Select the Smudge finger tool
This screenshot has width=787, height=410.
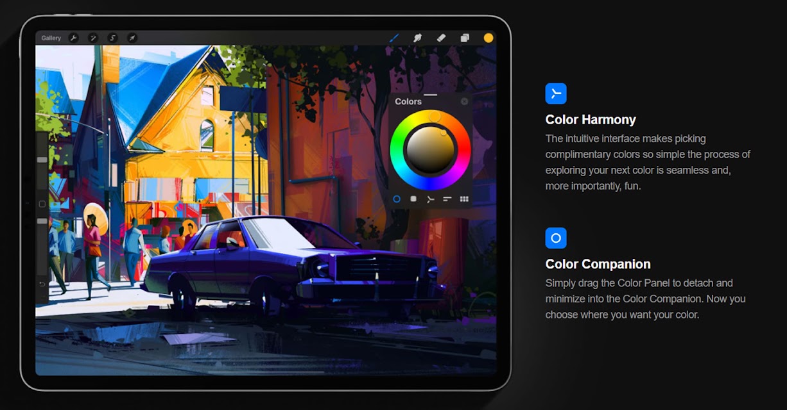click(417, 38)
